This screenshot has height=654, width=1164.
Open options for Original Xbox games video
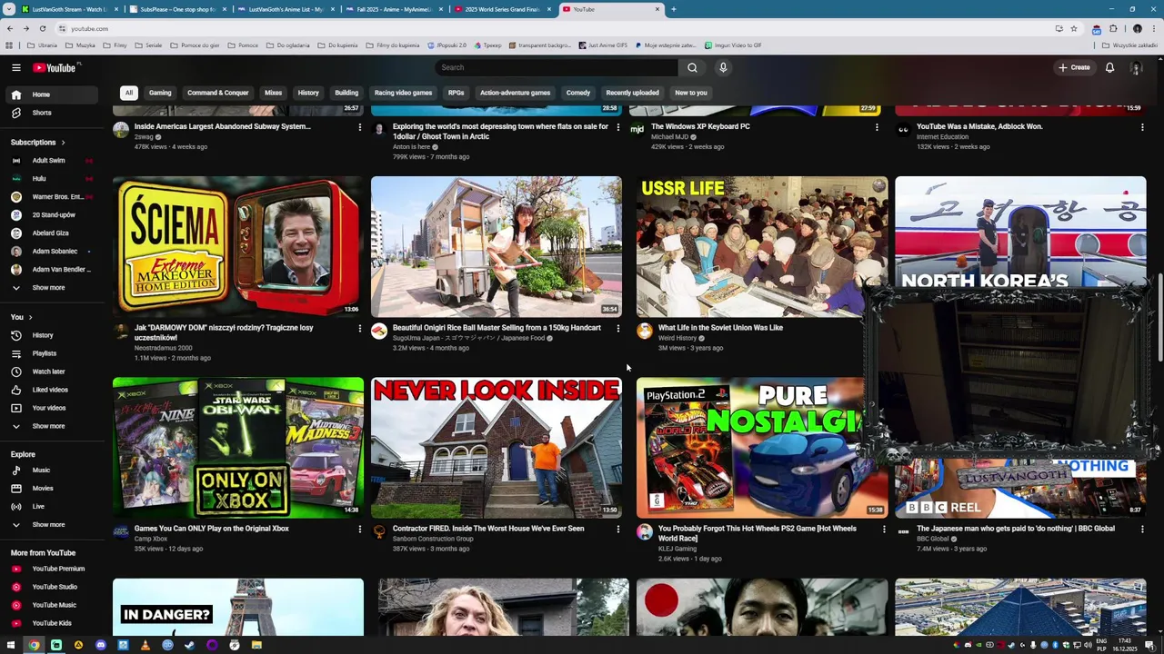click(x=359, y=530)
